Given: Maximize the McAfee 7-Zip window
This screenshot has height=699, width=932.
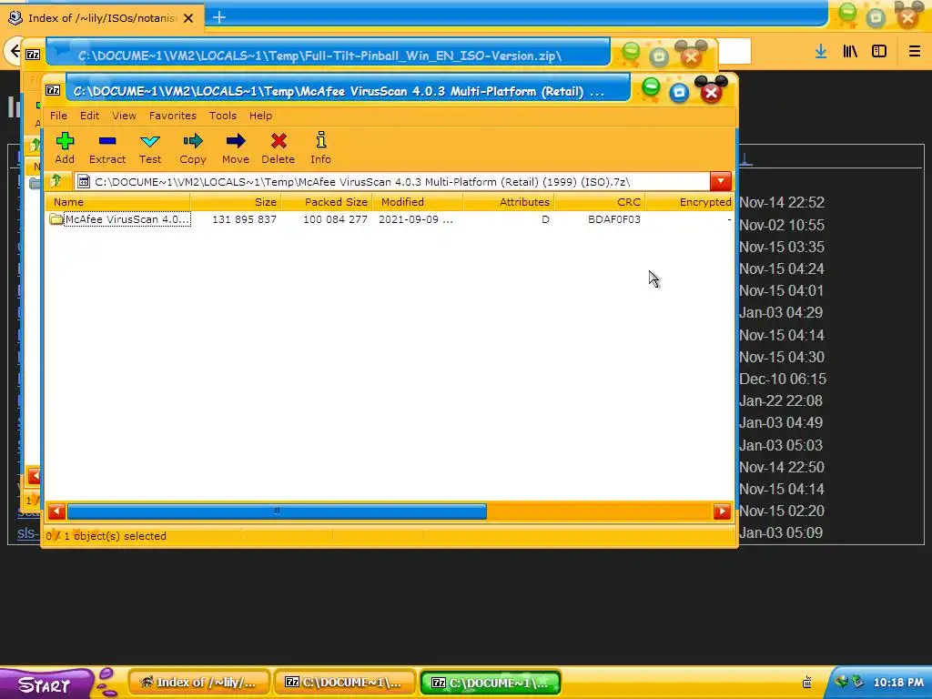Looking at the screenshot, I should 679,92.
